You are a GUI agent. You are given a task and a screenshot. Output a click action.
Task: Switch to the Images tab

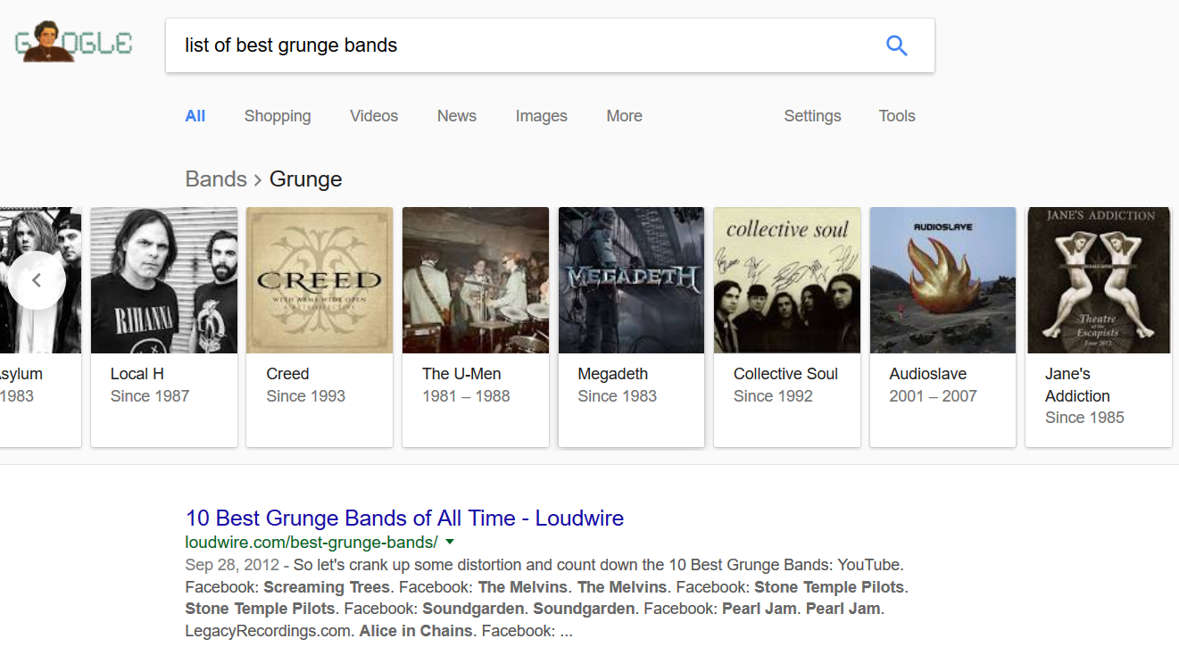pyautogui.click(x=541, y=116)
